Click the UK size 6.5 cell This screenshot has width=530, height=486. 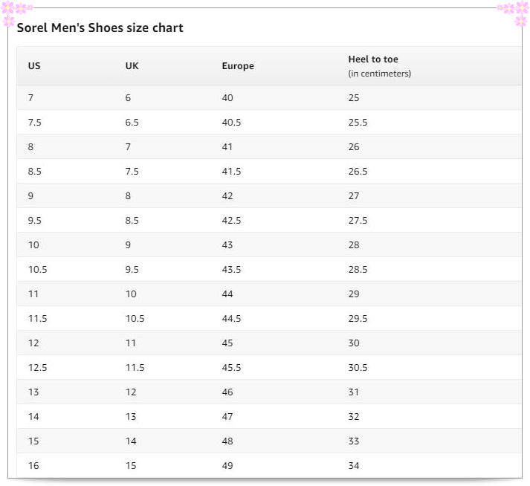132,123
